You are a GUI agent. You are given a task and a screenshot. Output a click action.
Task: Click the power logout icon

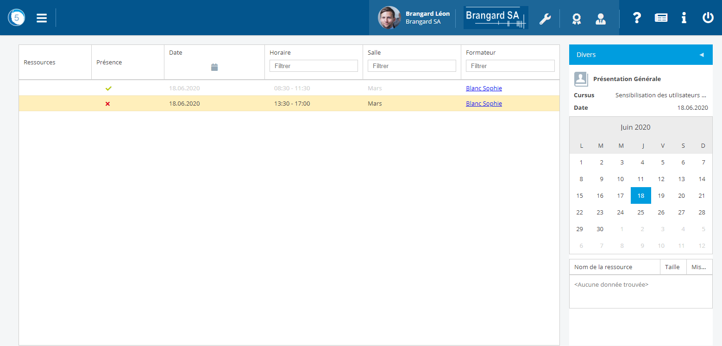tap(708, 18)
